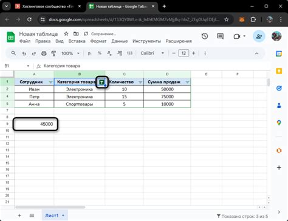The width and height of the screenshot is (288, 221).
Task: Open the 100% zoom dropdown
Action: coord(70,53)
